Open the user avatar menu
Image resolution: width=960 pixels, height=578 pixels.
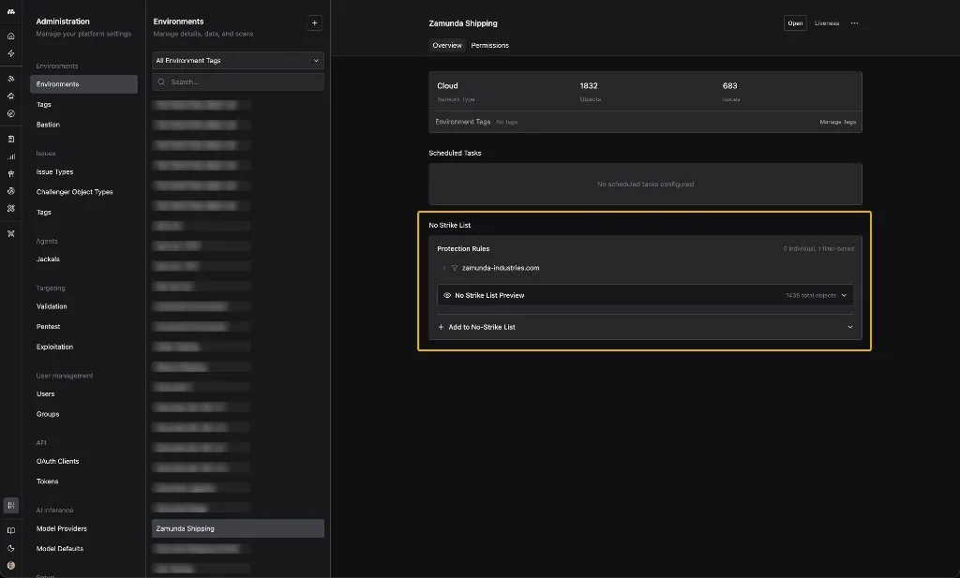click(x=11, y=566)
